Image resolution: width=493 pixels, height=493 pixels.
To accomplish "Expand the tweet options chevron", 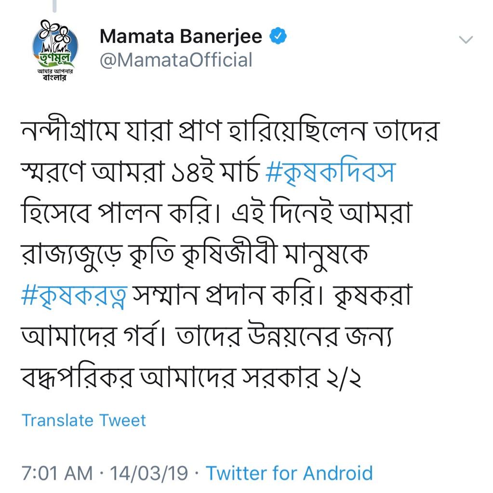I will click(x=466, y=39).
